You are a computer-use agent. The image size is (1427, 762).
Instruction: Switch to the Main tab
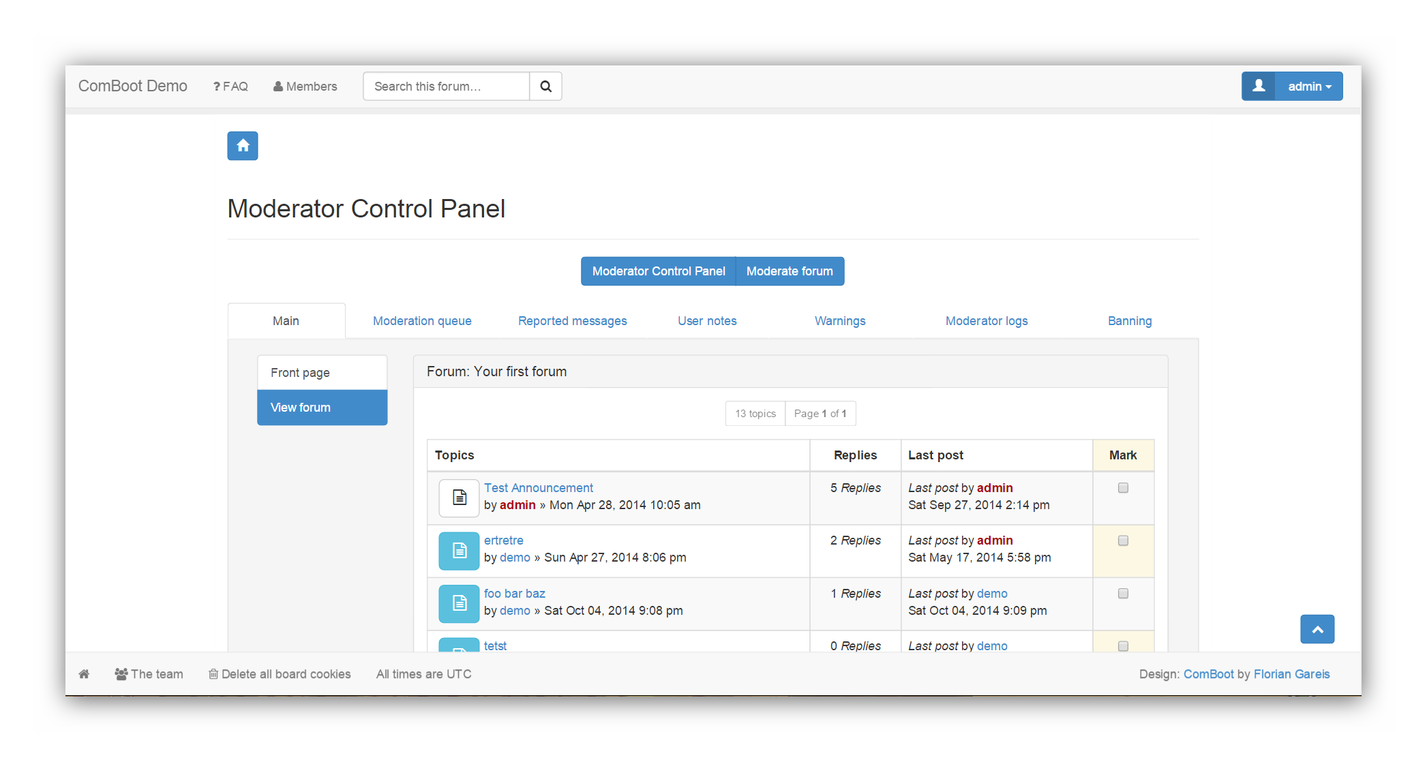tap(286, 321)
